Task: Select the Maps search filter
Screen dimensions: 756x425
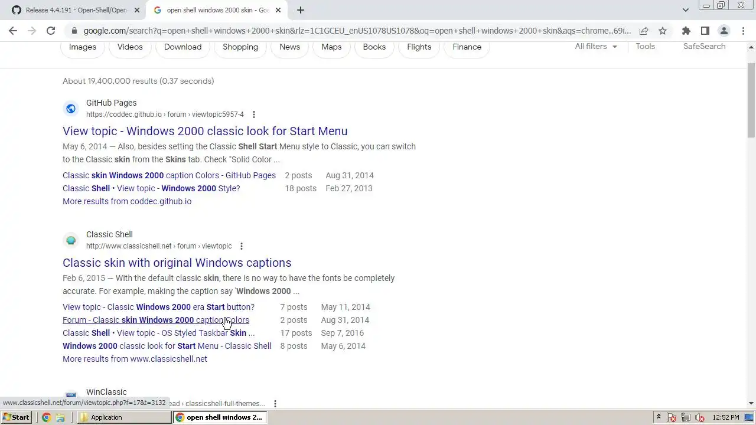Action: pos(331,47)
